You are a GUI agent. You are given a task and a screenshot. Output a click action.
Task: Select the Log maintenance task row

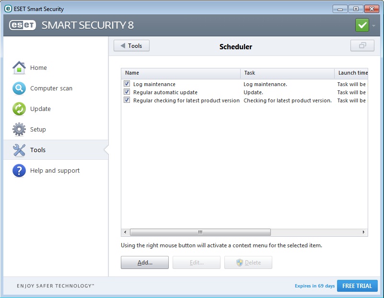(244, 84)
